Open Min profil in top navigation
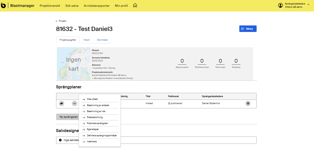This screenshot has height=153, width=314. (x=121, y=5)
